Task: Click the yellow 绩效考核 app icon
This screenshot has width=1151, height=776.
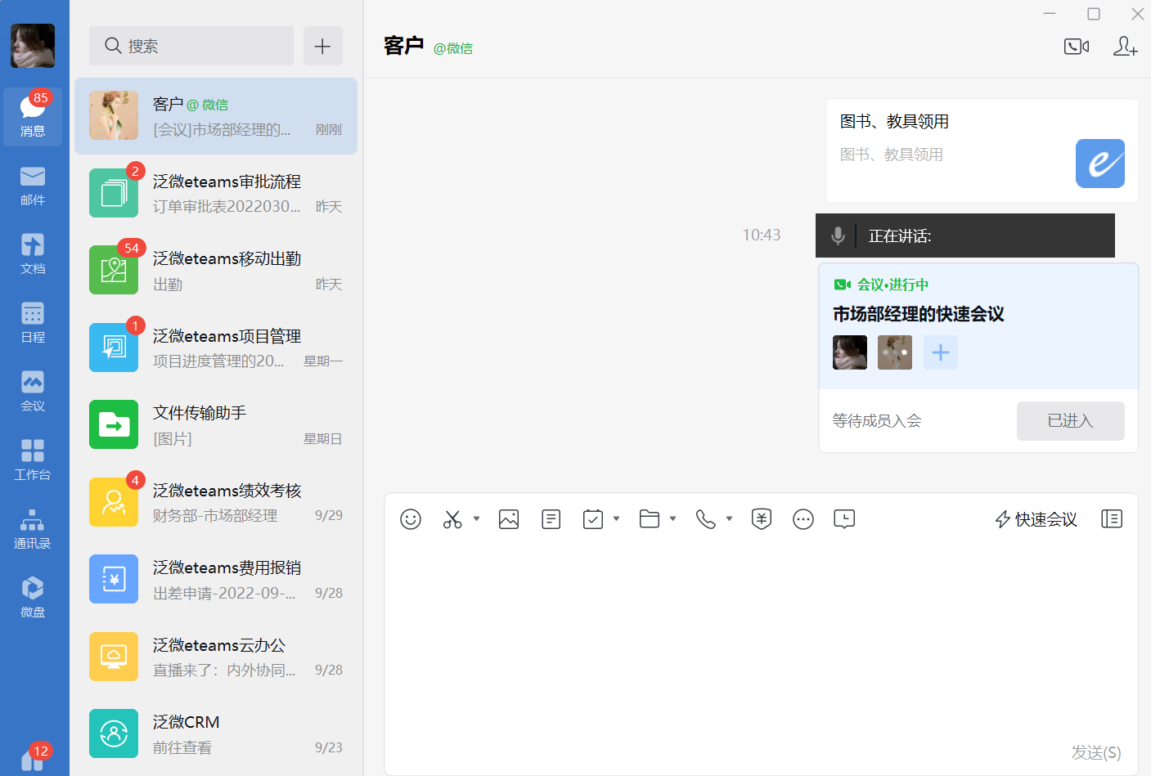Action: (x=114, y=502)
